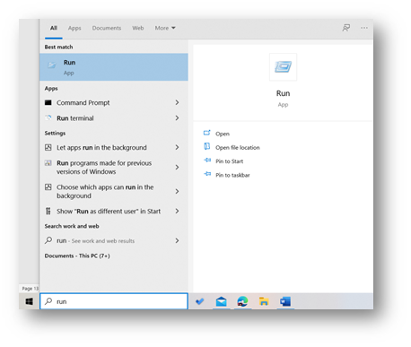Click icon beside Choose which apps can run
Viewport: 411px width, 347px height.
(48, 187)
